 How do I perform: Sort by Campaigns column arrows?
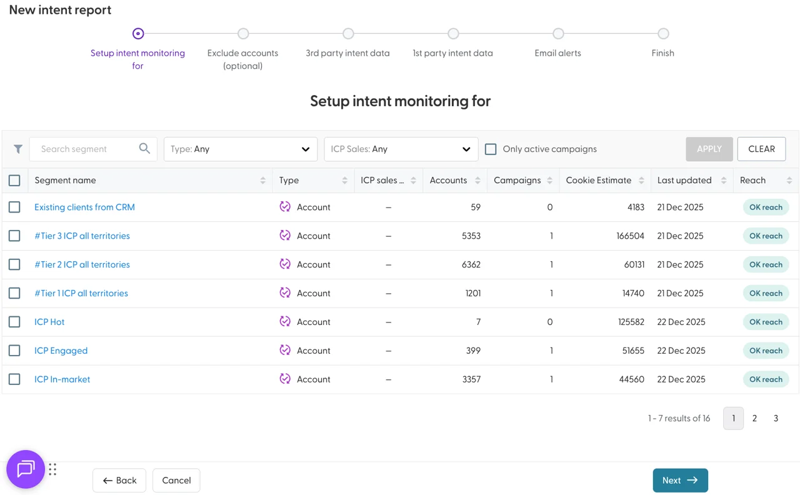point(549,181)
